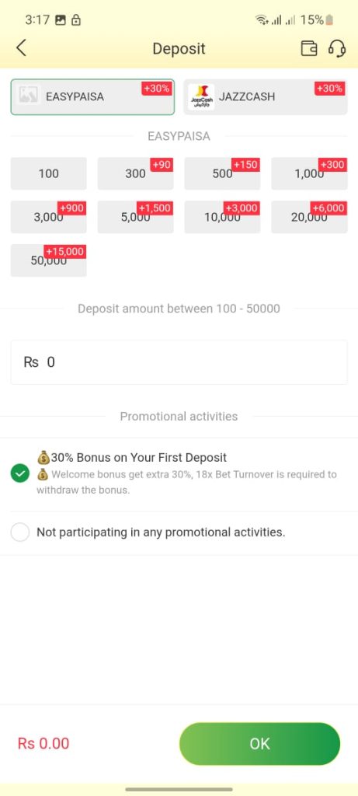Image resolution: width=358 pixels, height=796 pixels.
Task: Pick the 500 amount with +150 bonus
Action: tap(222, 173)
